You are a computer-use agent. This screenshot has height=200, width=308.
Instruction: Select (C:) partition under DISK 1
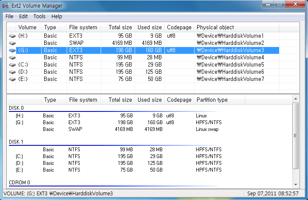tap(19, 156)
